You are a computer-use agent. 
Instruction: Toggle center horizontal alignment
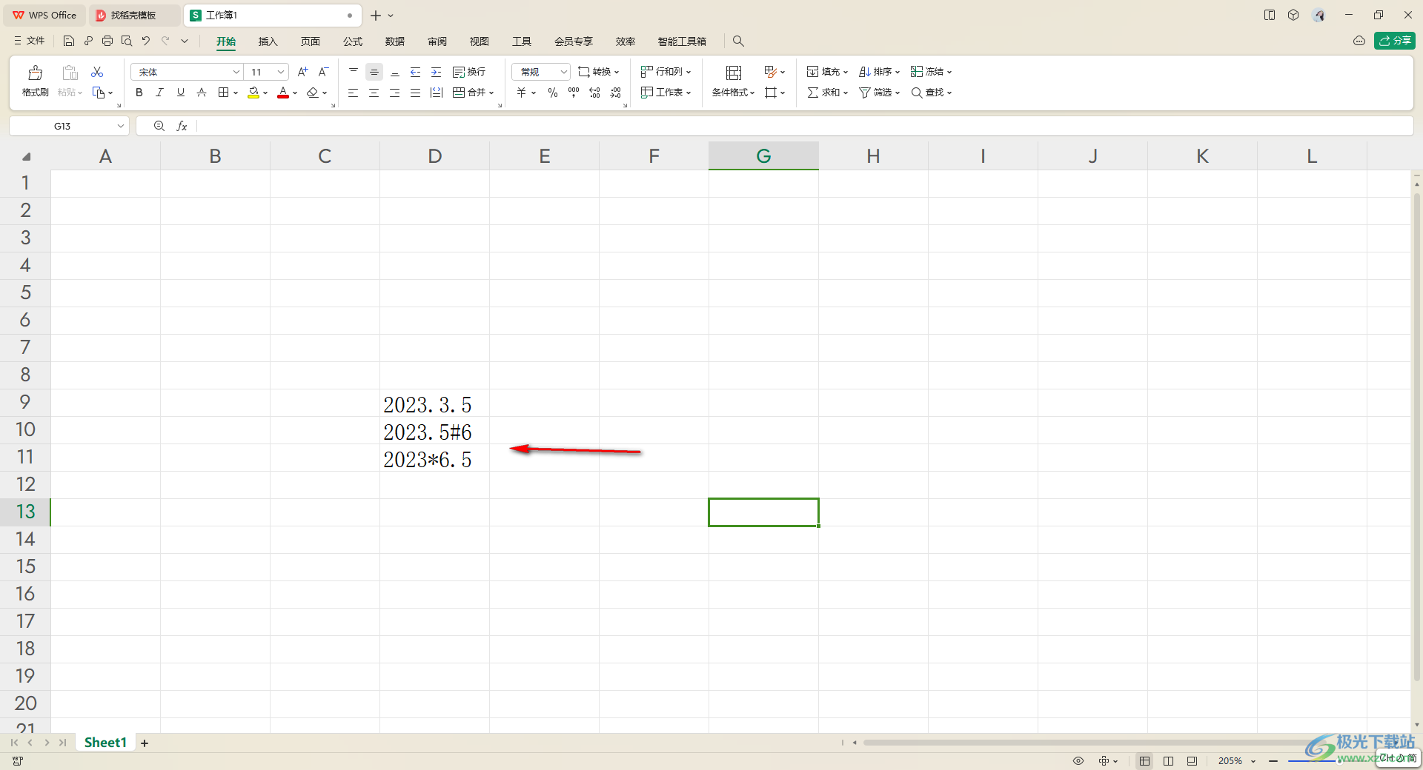point(374,93)
